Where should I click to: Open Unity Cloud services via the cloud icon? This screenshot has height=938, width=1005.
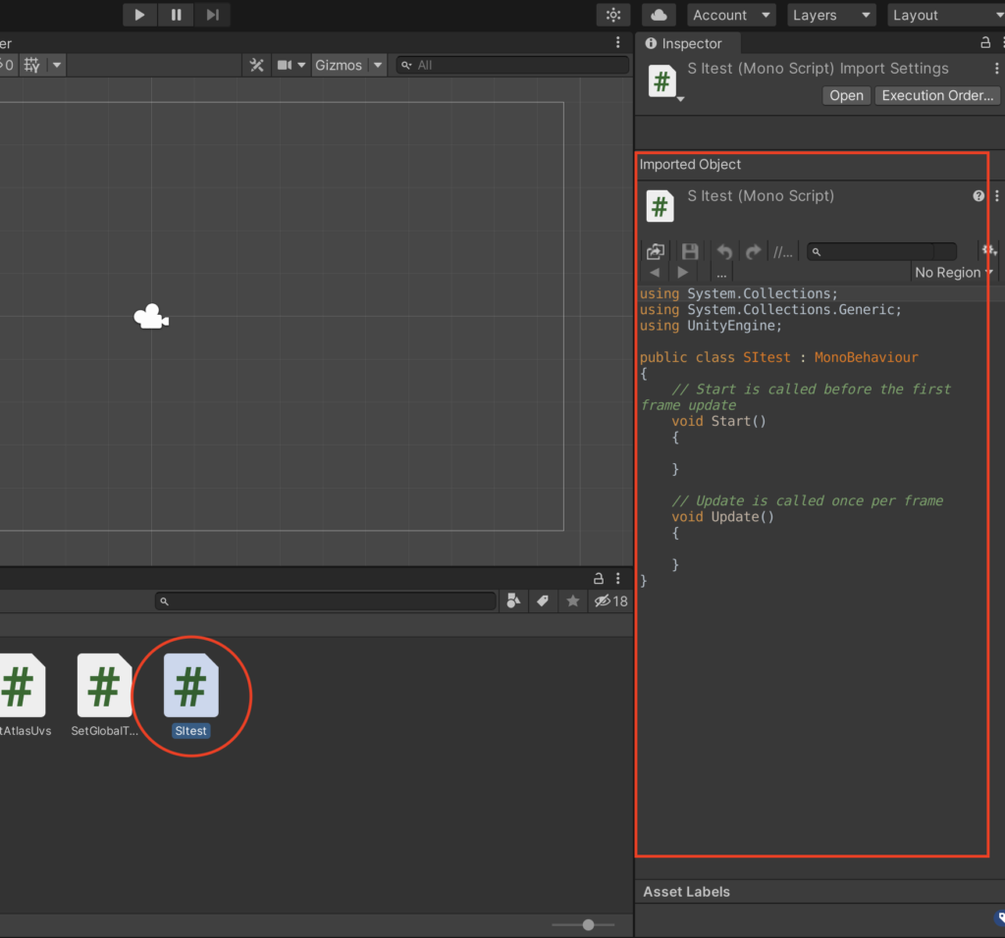tap(659, 15)
